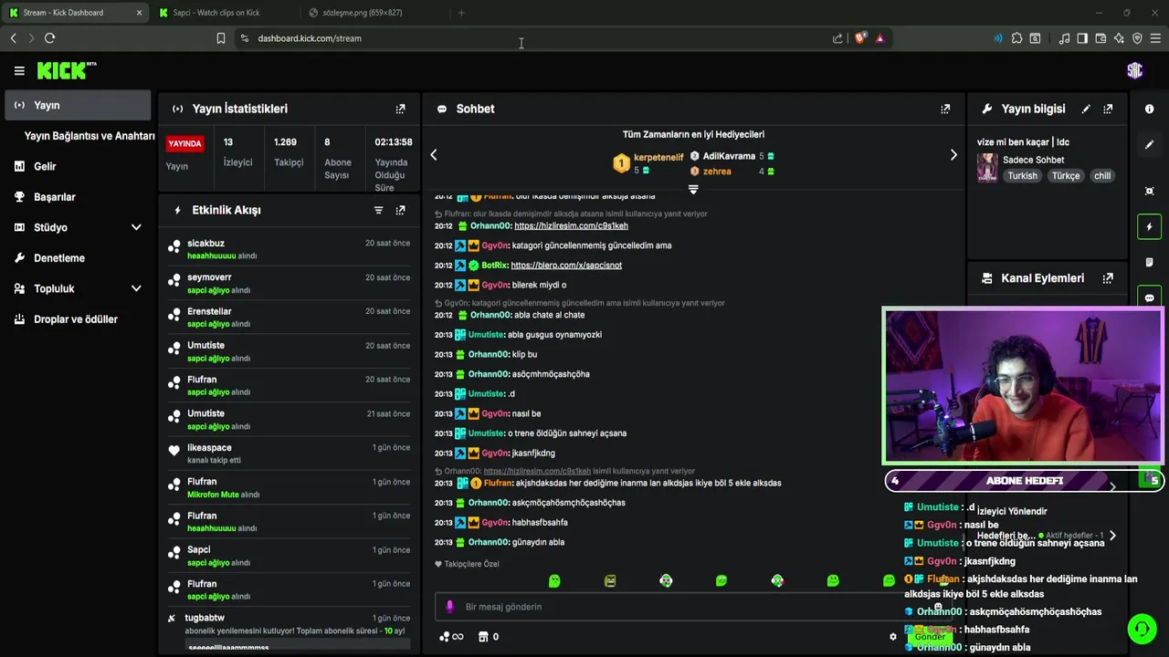Open the shop icon showing 0
1169x657 pixels.
pos(489,637)
